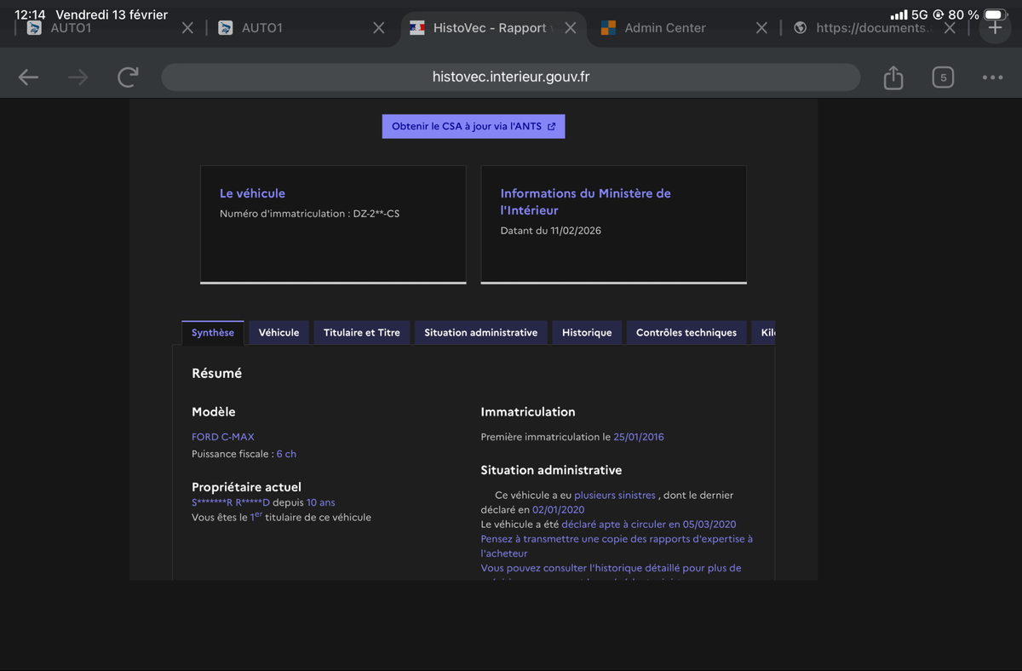Close the Admin Center tab
1022x671 pixels.
click(761, 28)
